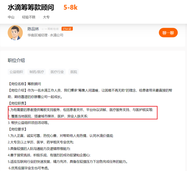Click the 一周前在线 status text
187x171 pixels.
[x=52, y=29]
